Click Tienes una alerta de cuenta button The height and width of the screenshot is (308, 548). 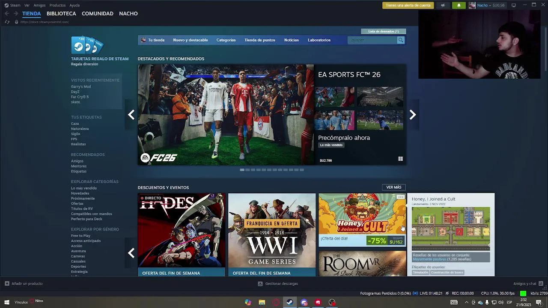pyautogui.click(x=408, y=5)
